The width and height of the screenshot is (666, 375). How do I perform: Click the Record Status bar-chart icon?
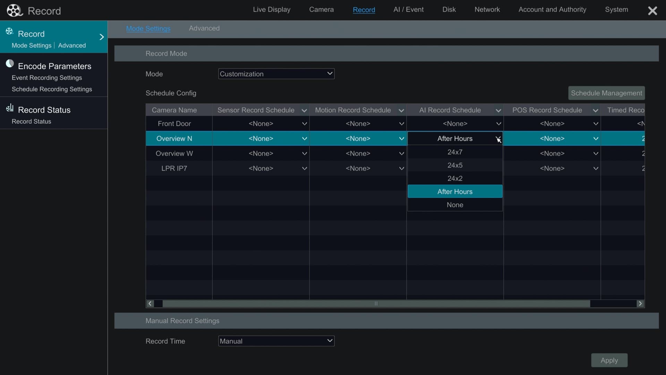point(10,108)
